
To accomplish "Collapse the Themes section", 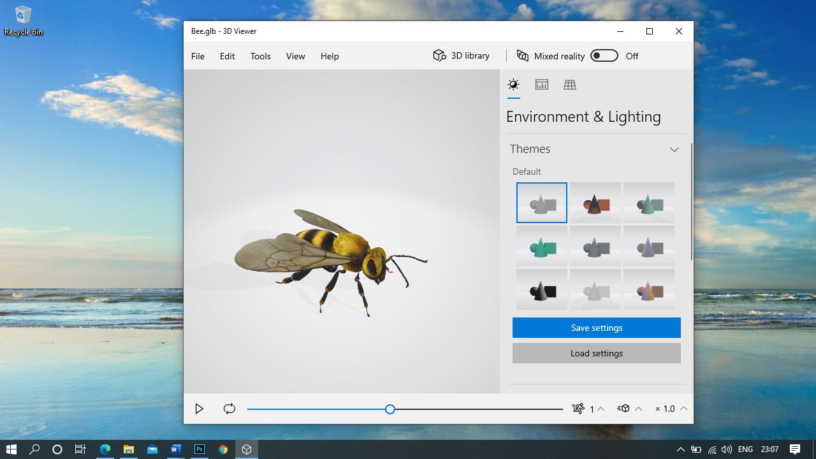I will tap(674, 149).
